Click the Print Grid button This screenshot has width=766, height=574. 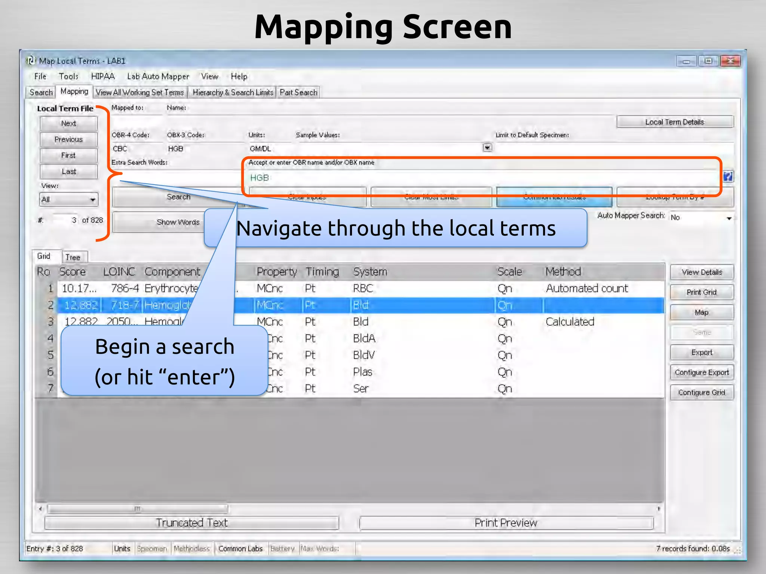[x=702, y=292]
